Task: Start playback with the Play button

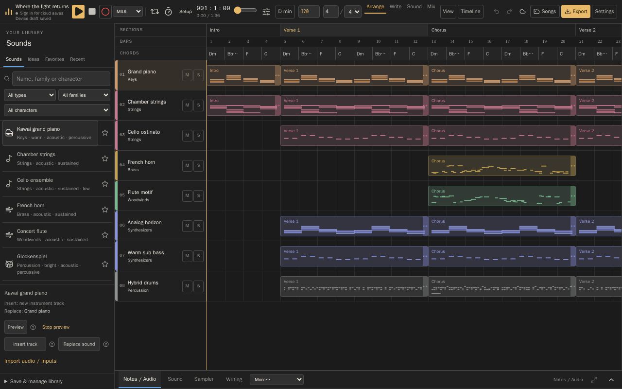Action: pyautogui.click(x=78, y=11)
